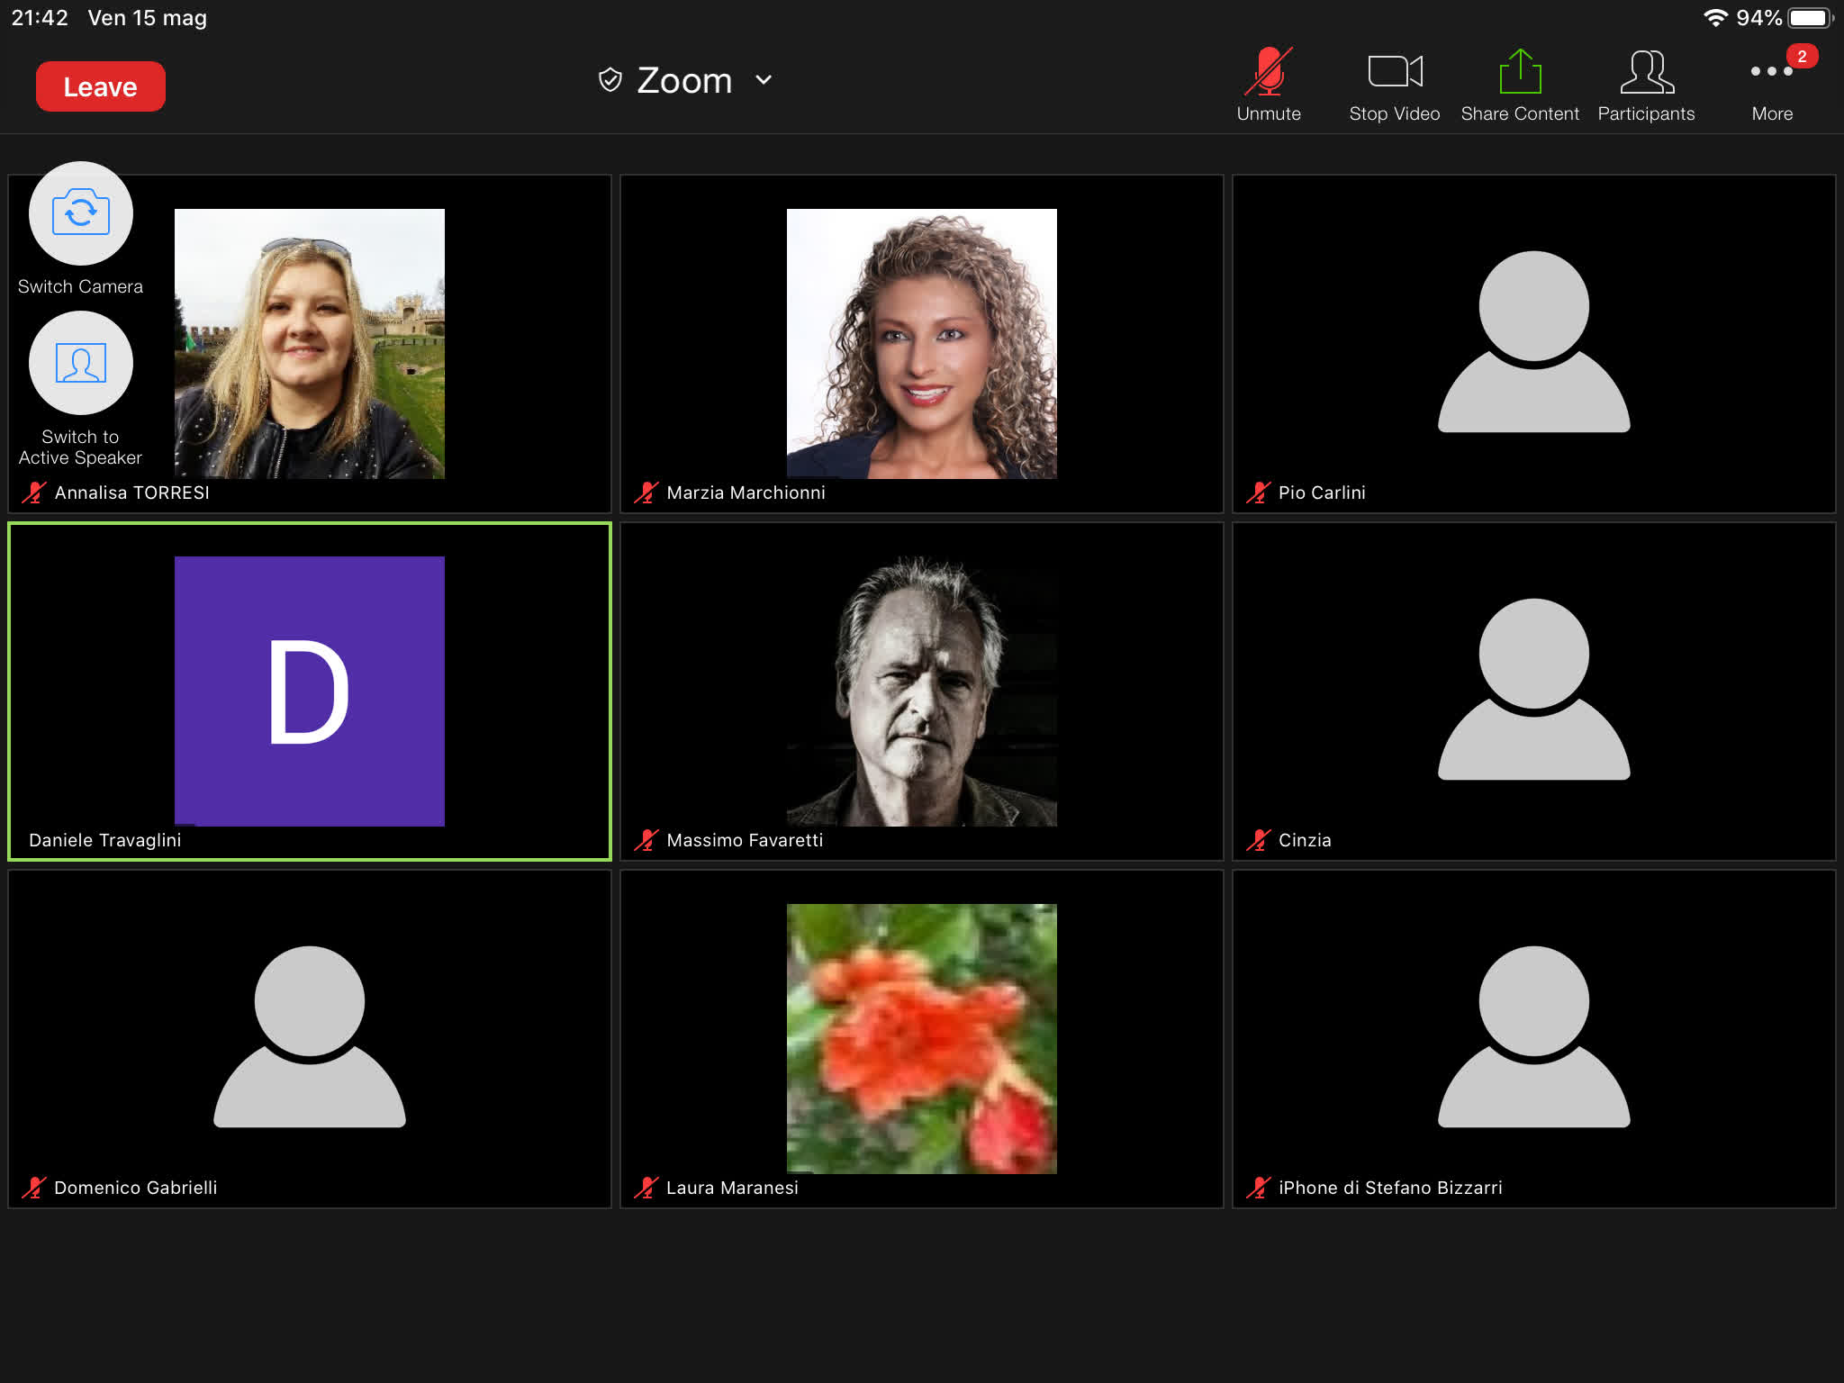
Task: Tap the muted mic icon beside Massimo Favaretti
Action: click(646, 840)
